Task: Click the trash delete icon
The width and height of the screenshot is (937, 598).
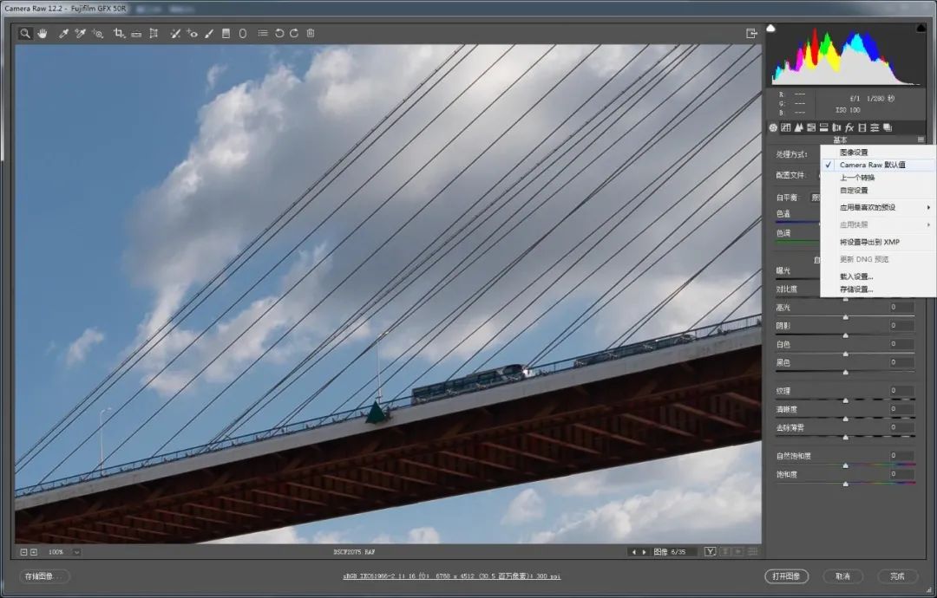Action: 311,34
